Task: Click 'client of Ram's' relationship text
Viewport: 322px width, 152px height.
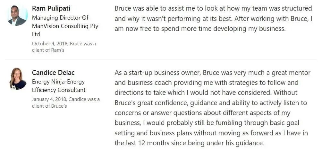Action: 48,50
